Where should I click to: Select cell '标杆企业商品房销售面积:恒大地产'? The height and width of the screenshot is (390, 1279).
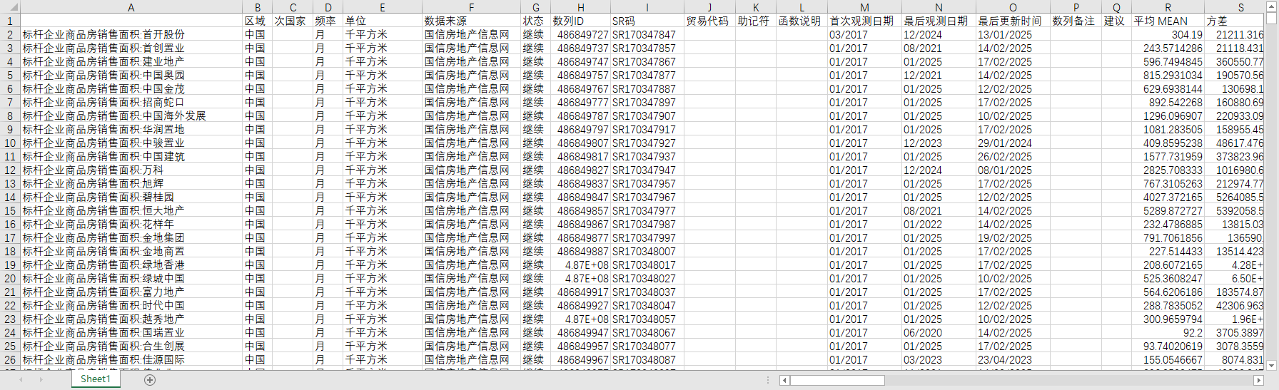pos(131,210)
